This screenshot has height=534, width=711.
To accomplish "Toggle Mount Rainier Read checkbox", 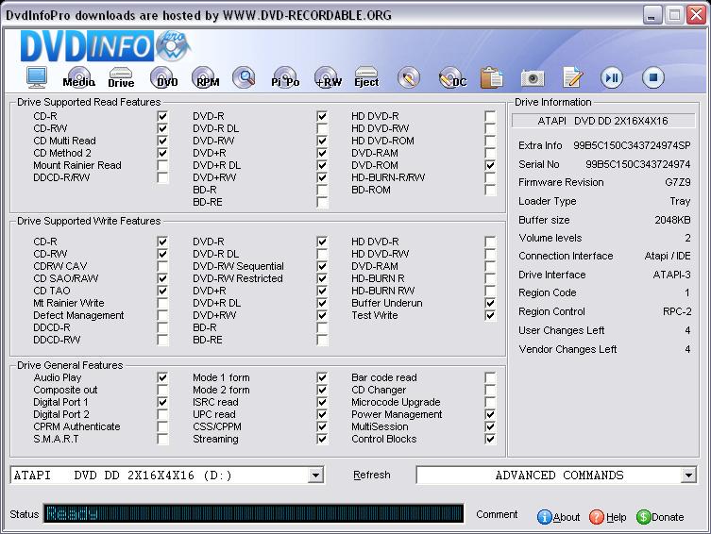I will pyautogui.click(x=162, y=165).
